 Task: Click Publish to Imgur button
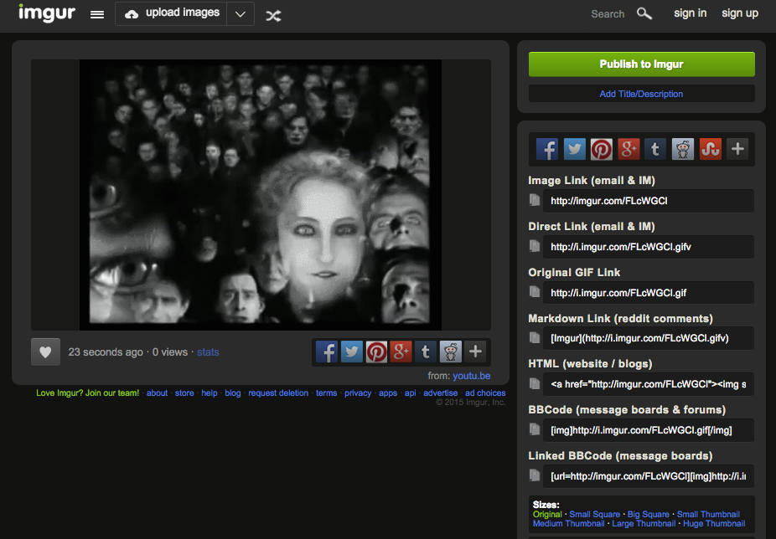click(x=641, y=64)
